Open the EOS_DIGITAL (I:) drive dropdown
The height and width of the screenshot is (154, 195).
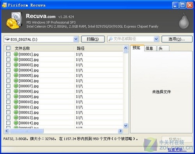pyautogui.click(x=76, y=39)
